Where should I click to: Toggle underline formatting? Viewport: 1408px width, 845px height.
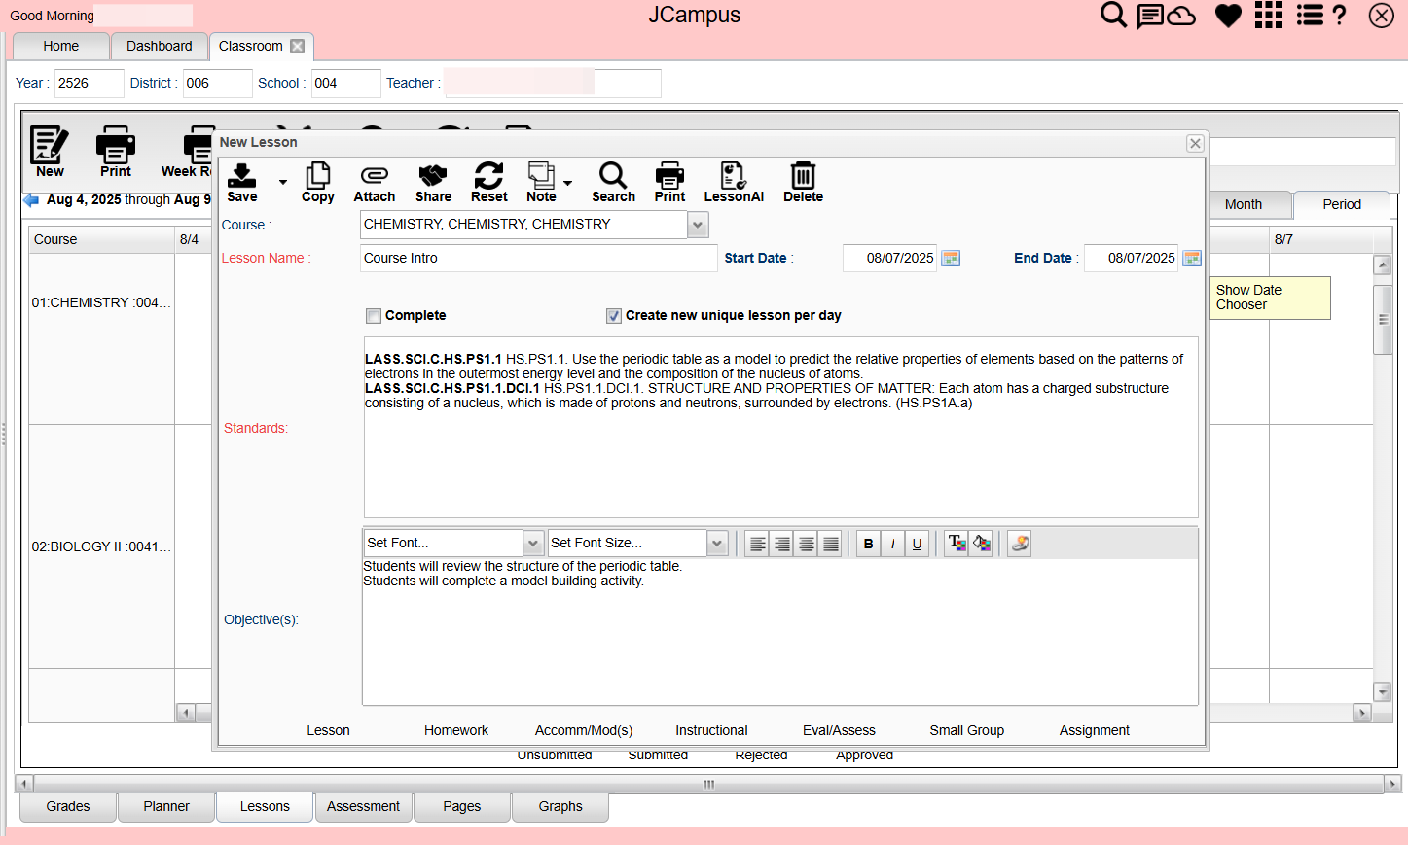(x=917, y=544)
